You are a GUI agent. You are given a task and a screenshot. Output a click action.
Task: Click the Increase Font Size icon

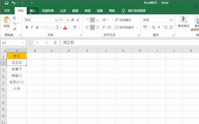[73, 20]
